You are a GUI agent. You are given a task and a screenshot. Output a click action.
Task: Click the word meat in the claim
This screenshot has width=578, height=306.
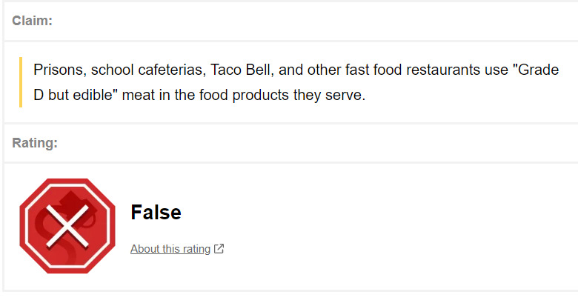tap(139, 95)
